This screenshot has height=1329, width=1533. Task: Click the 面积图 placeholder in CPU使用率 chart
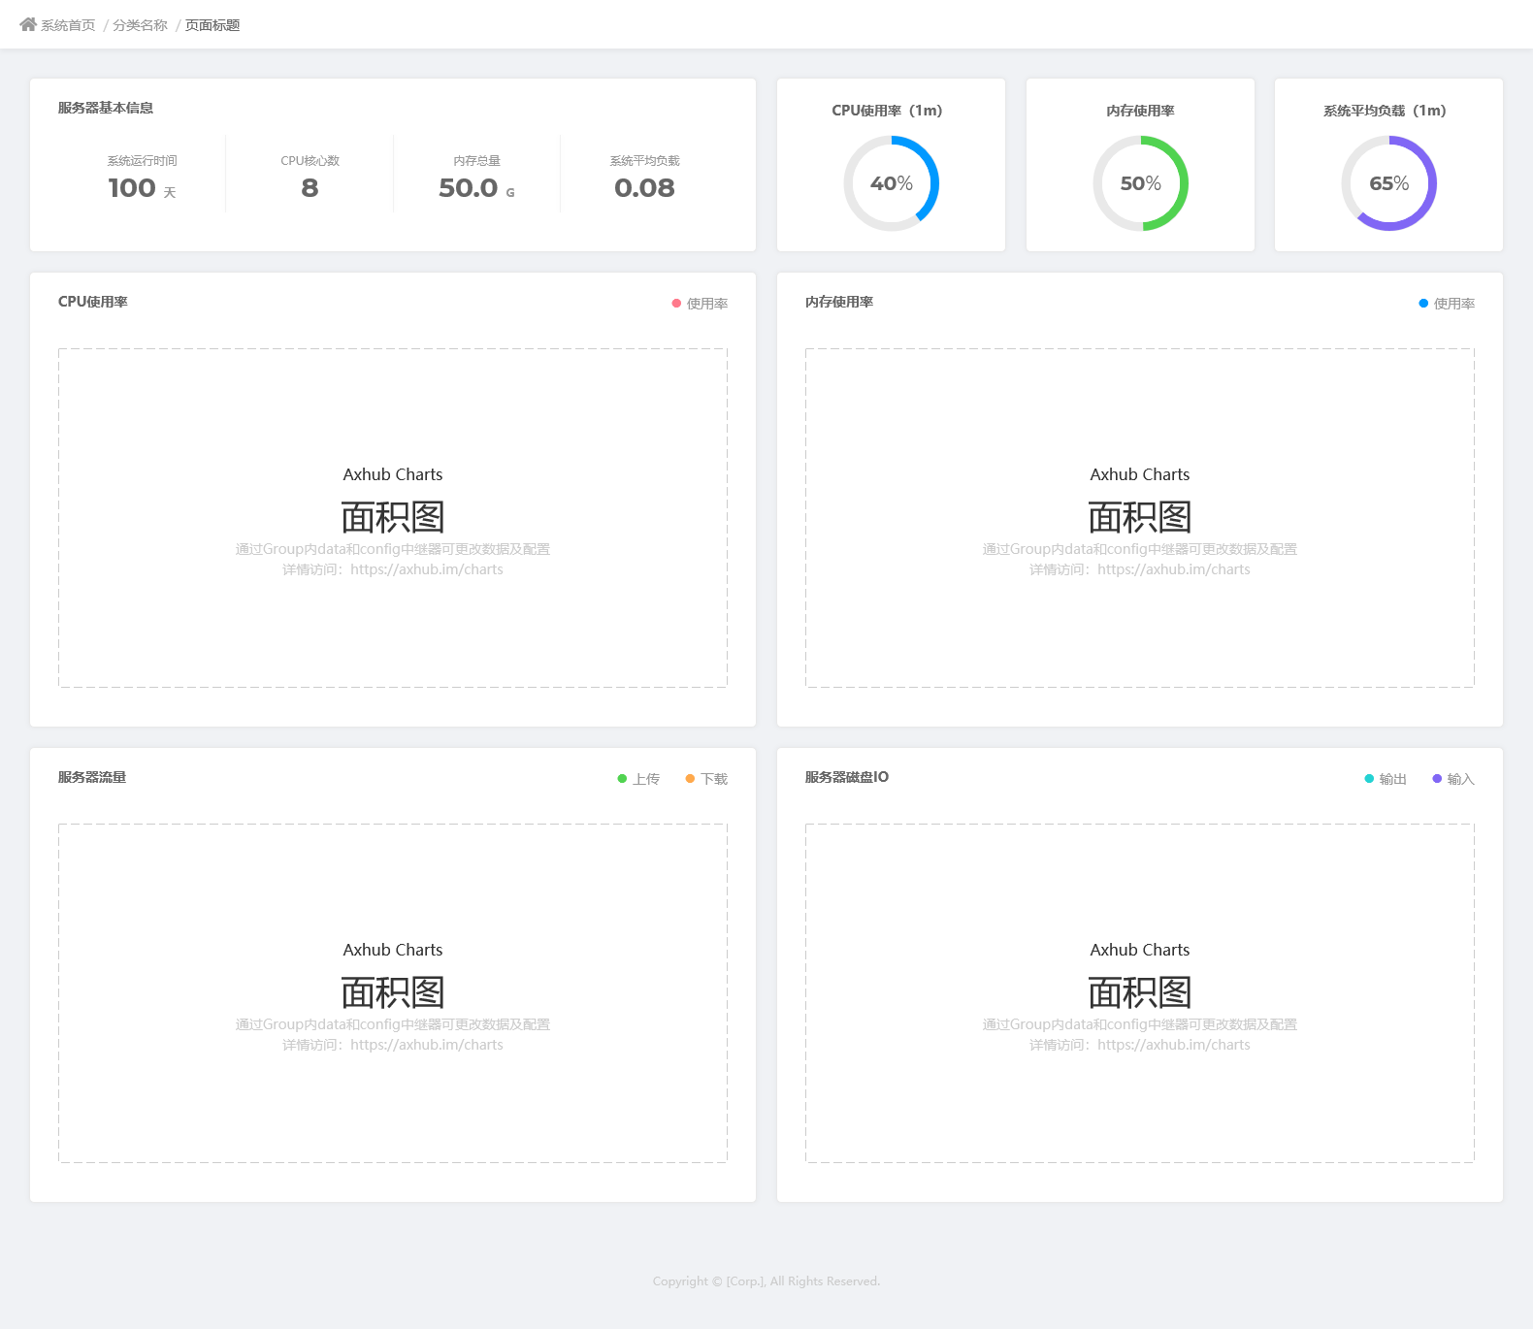(x=393, y=517)
